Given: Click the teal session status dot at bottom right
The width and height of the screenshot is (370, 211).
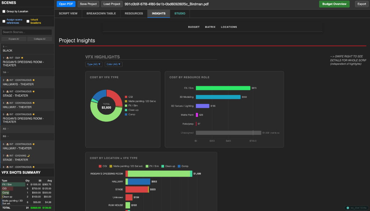Looking at the screenshot, I should click(x=348, y=208).
